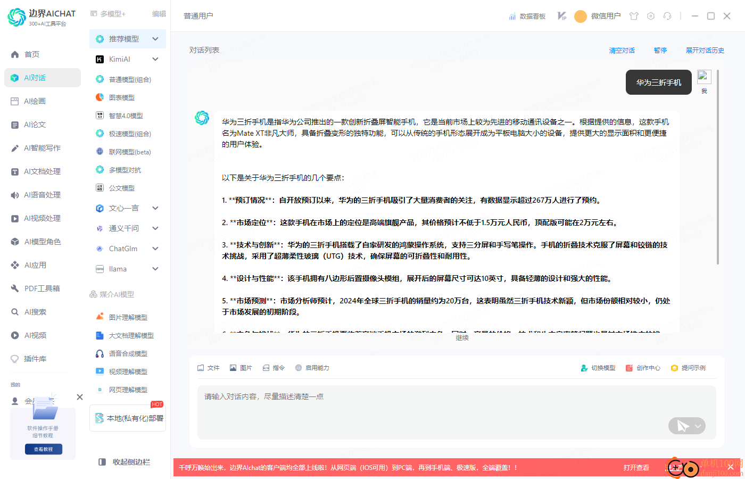Click 切换模型 in the input toolbar

(598, 368)
